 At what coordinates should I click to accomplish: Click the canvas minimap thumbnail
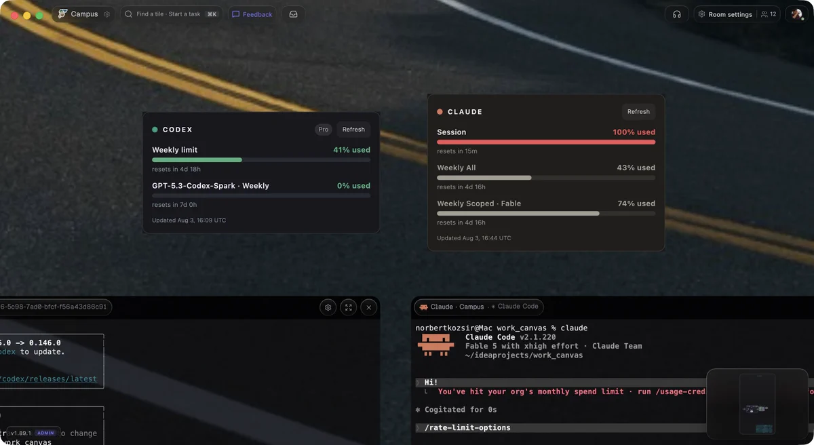click(757, 404)
